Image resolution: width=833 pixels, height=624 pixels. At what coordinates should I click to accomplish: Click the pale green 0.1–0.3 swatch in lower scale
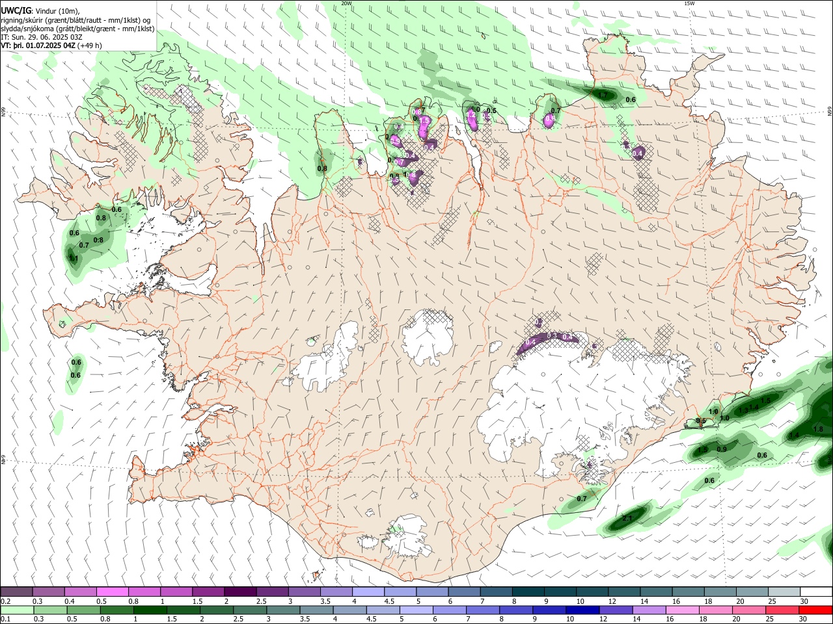17,610
